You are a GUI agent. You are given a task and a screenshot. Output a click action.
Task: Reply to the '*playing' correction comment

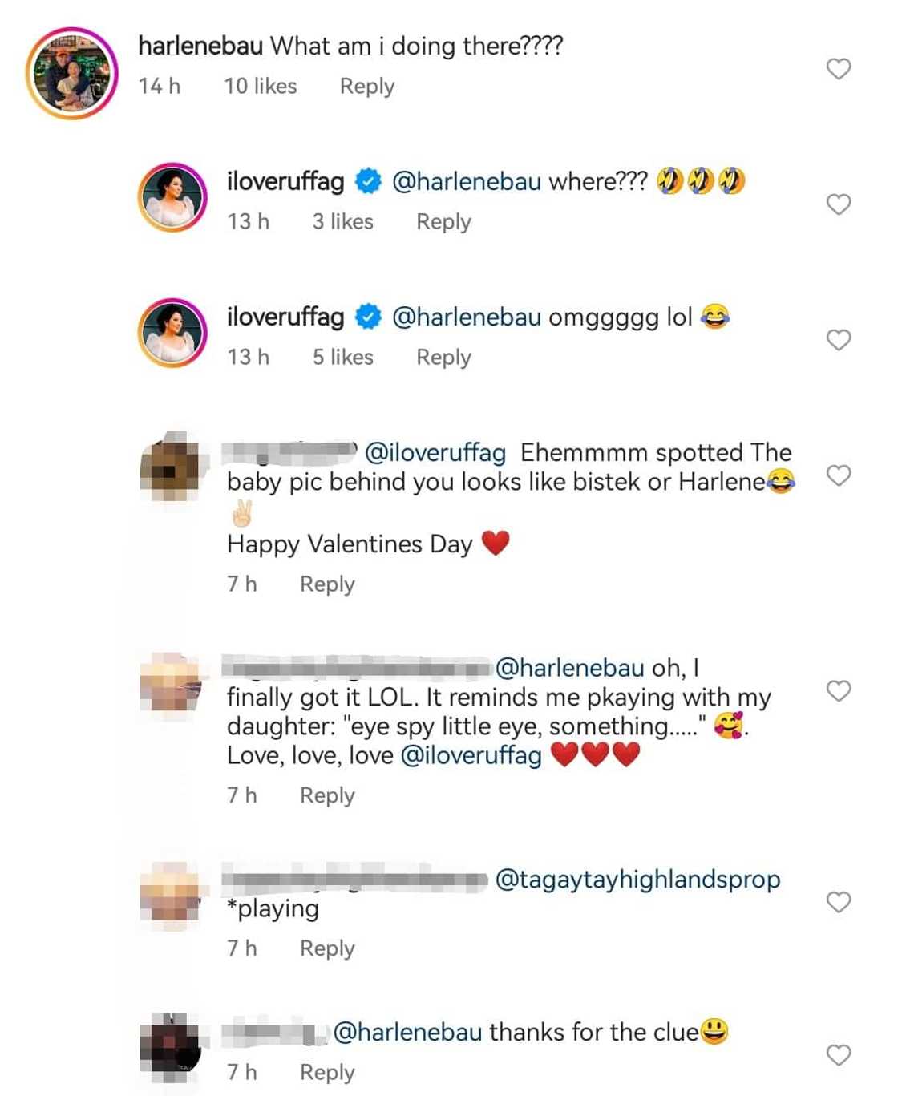pyautogui.click(x=326, y=948)
